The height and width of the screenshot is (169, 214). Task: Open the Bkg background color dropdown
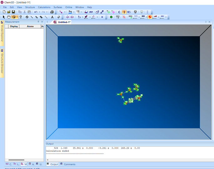point(74,12)
